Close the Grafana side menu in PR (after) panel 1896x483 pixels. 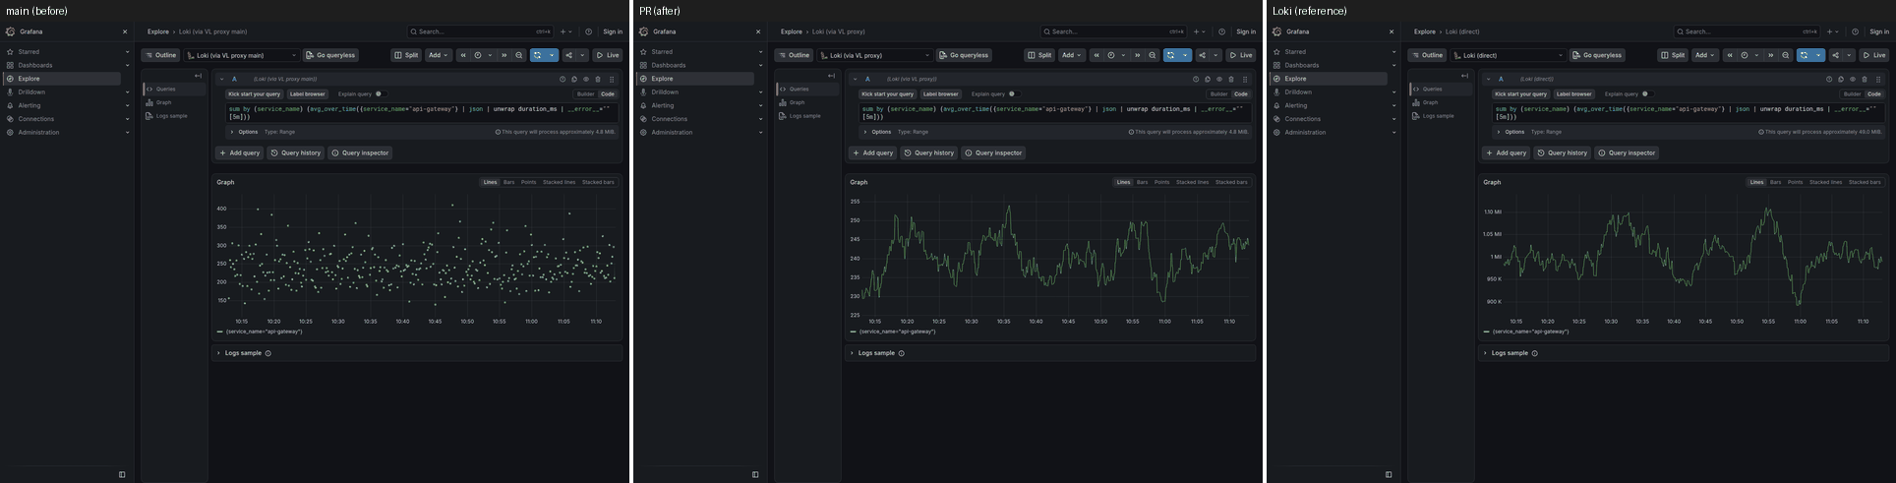[x=758, y=31]
